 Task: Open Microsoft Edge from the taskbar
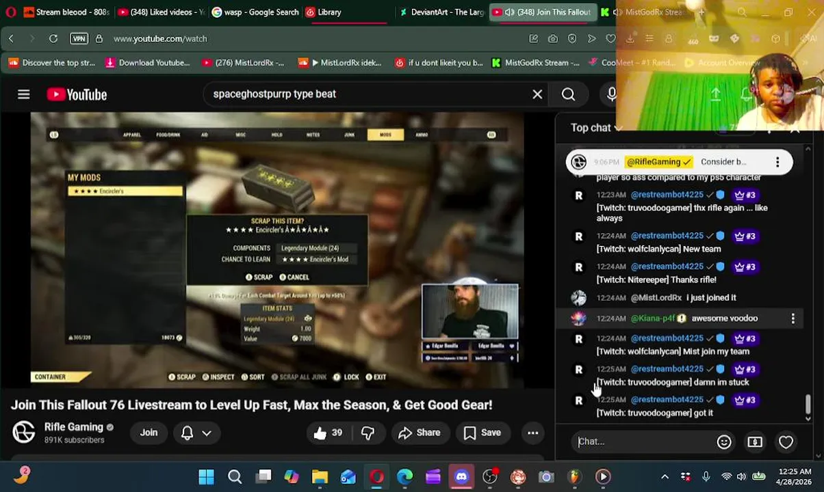(404, 477)
